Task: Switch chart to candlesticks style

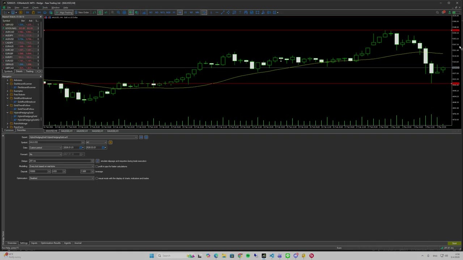Action: tap(100, 12)
